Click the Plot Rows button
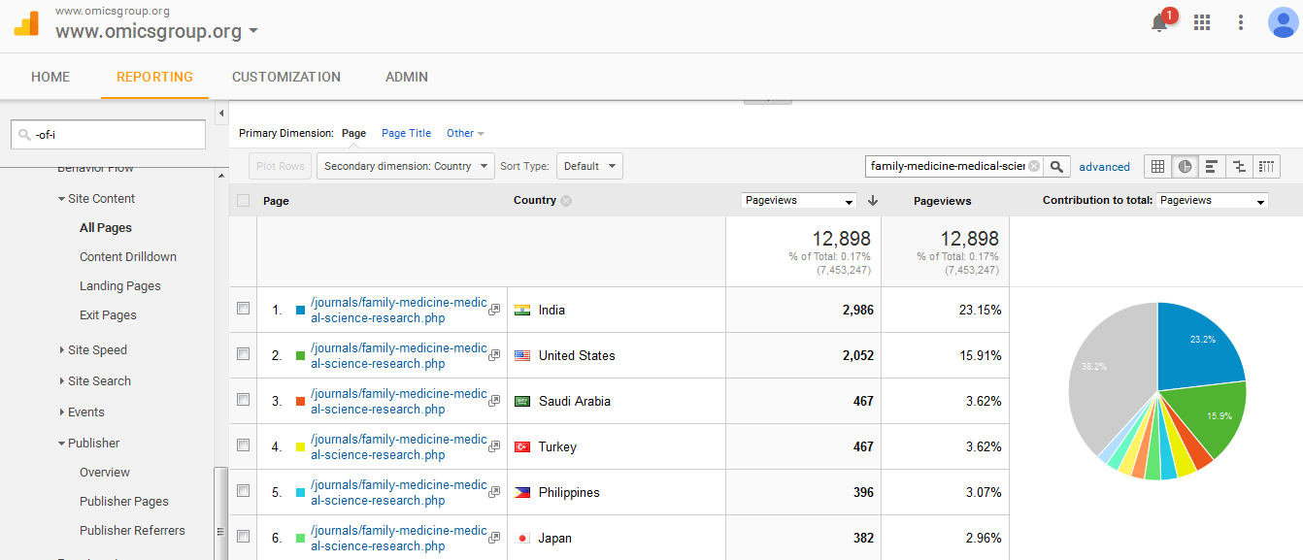Screen dimensions: 1303x560 [281, 166]
